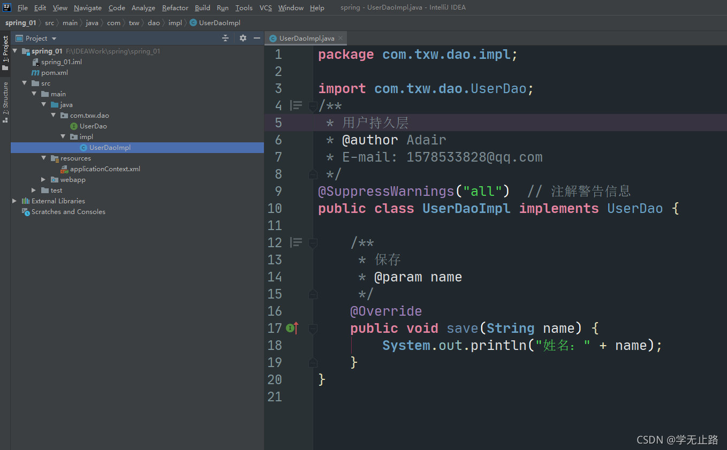Collapse the java folder arrow
The width and height of the screenshot is (727, 450).
click(x=44, y=105)
